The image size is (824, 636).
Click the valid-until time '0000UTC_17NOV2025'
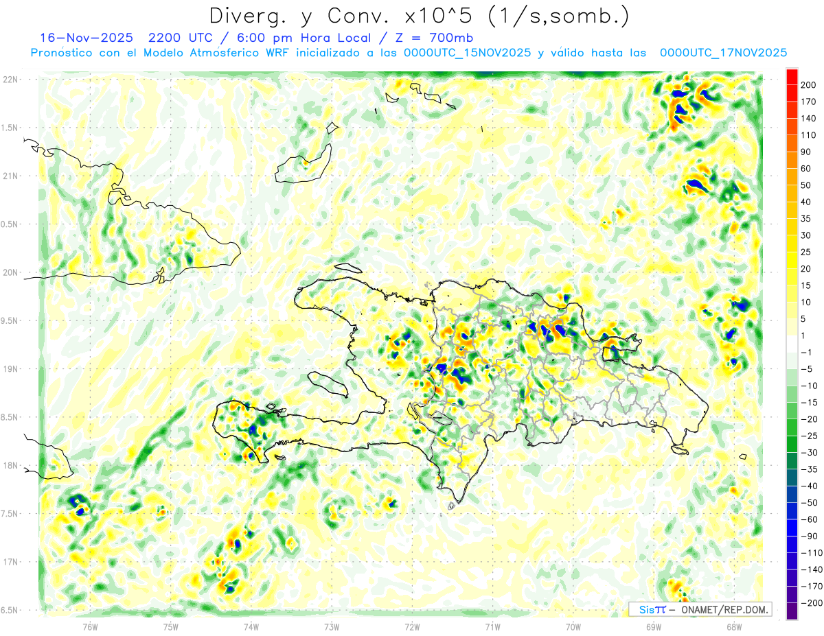(723, 53)
